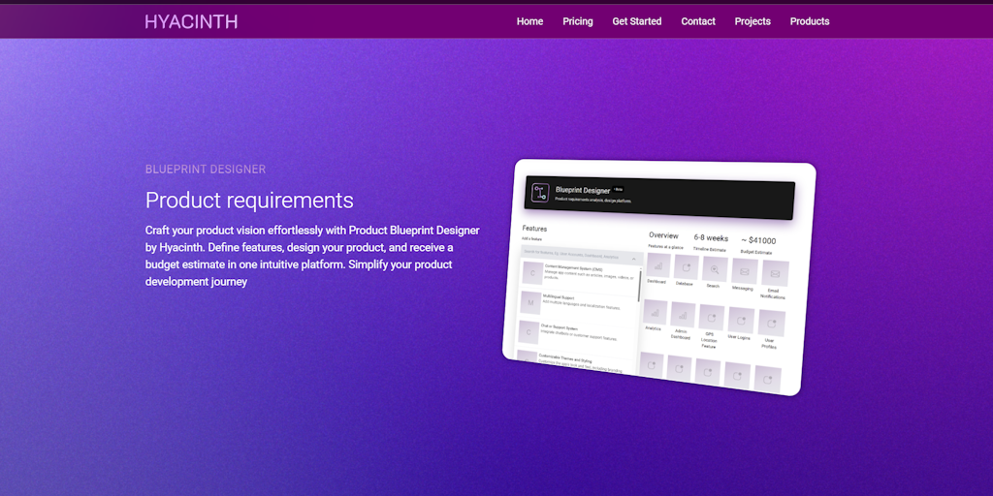
Task: Click the Blueprint Designer screenshot preview
Action: pos(658,277)
